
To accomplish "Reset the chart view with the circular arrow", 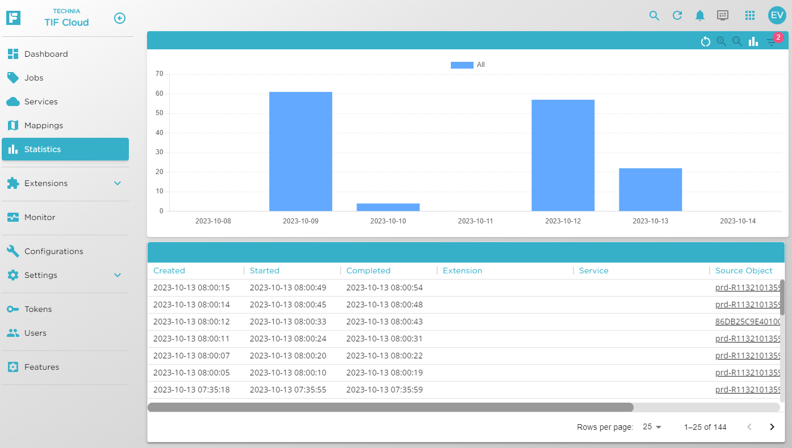I will pos(705,41).
